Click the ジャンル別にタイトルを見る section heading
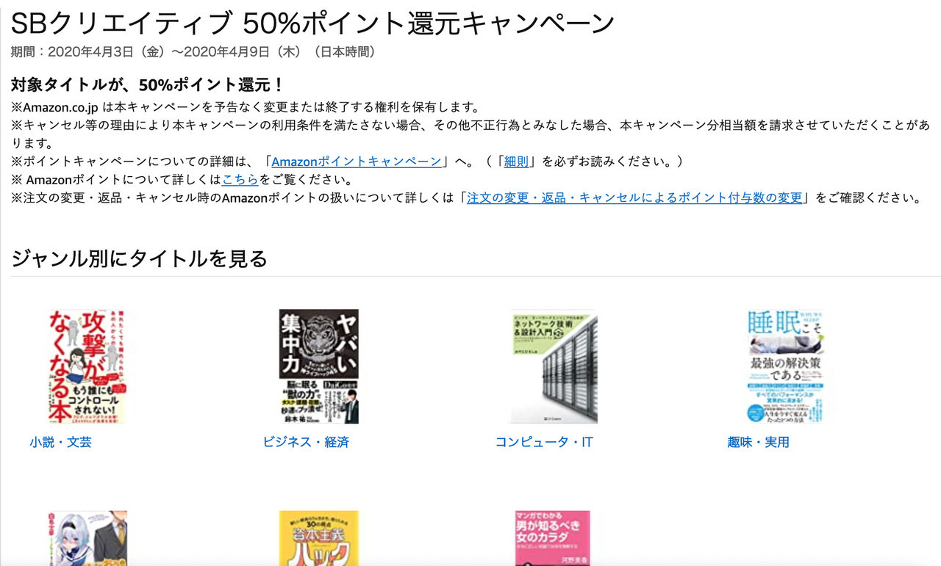941x566 pixels. (x=139, y=258)
